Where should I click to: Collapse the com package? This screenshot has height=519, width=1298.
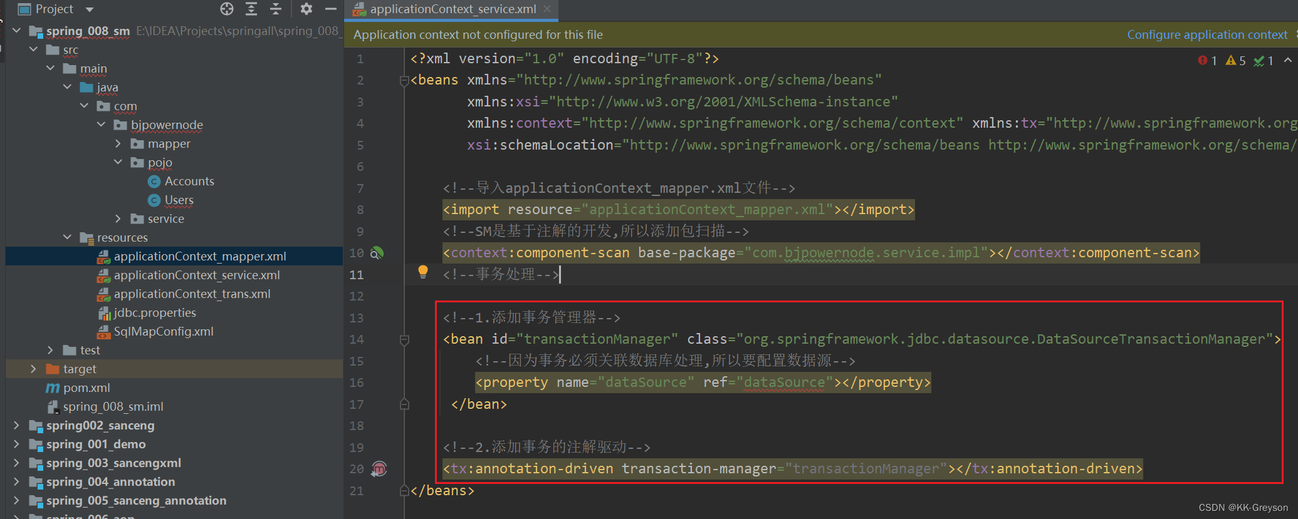pyautogui.click(x=85, y=106)
